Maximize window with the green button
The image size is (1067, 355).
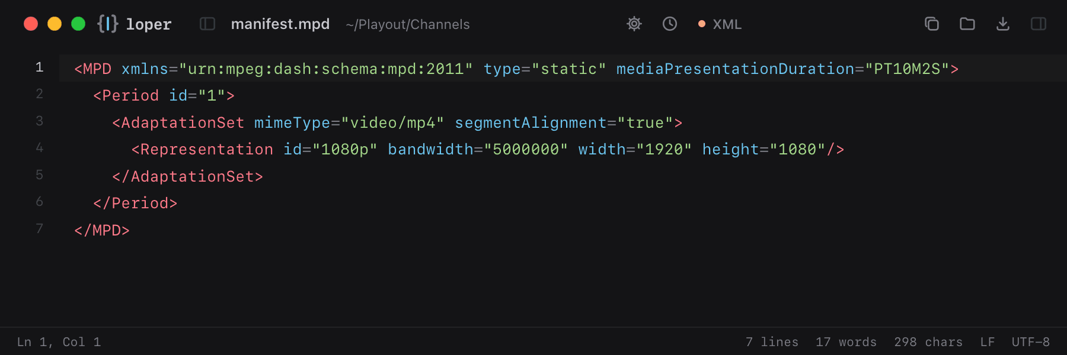[78, 24]
